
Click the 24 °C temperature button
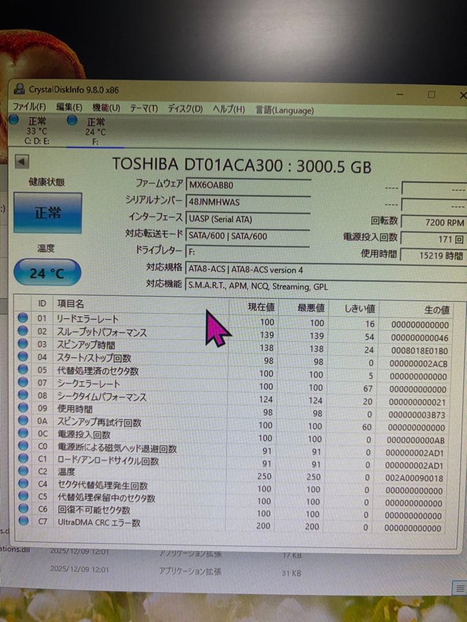point(47,272)
